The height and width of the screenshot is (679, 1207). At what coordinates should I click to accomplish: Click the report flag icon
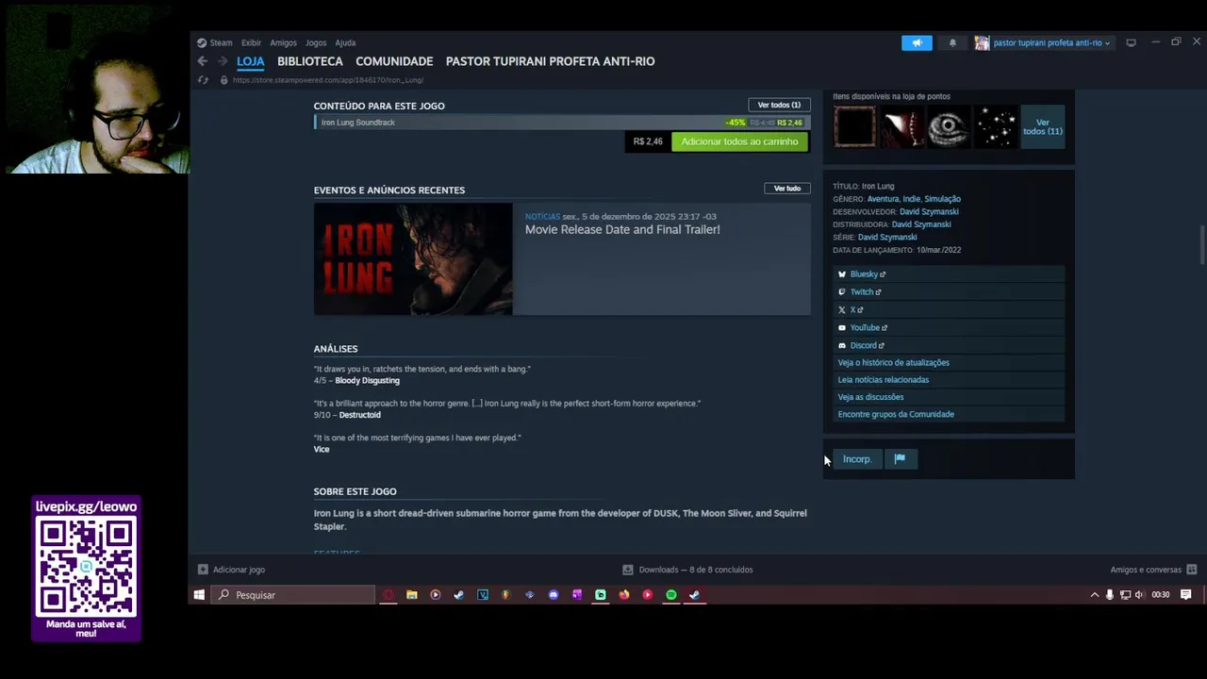pos(900,459)
